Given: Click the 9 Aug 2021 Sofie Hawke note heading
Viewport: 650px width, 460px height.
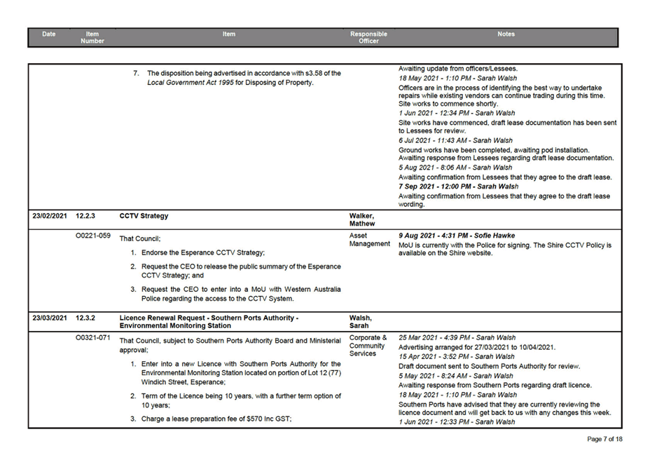Looking at the screenshot, I should (455, 236).
